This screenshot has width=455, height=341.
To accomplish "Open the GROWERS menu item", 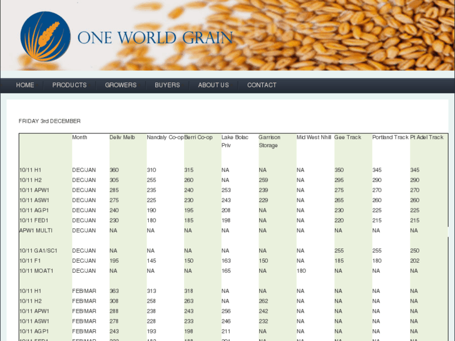I will pos(121,85).
